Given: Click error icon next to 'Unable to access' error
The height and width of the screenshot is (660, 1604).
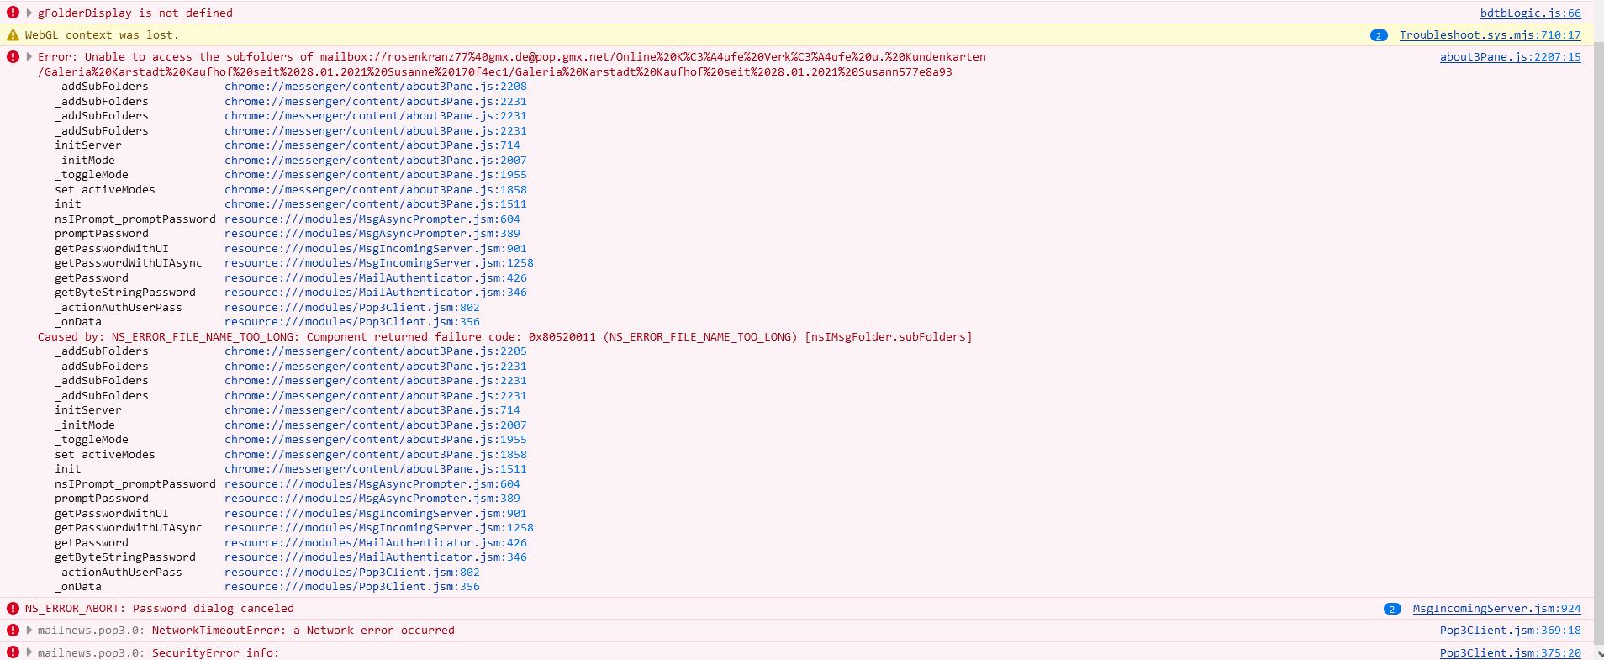Looking at the screenshot, I should coord(13,57).
